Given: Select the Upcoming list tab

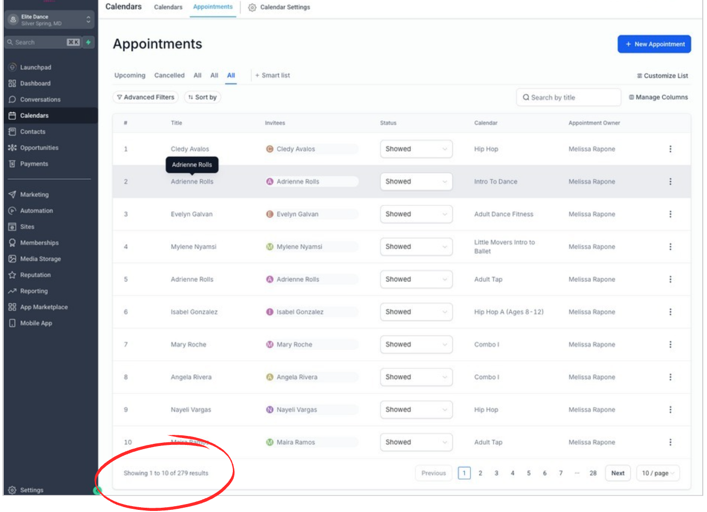Looking at the screenshot, I should tap(129, 76).
